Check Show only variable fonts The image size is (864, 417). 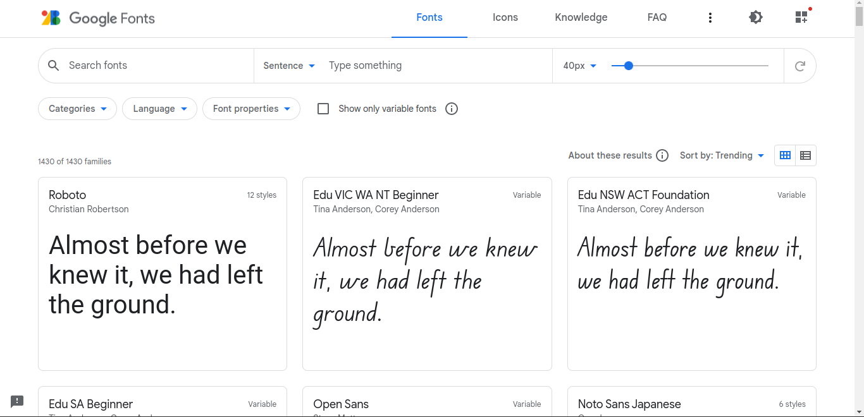[x=323, y=109]
